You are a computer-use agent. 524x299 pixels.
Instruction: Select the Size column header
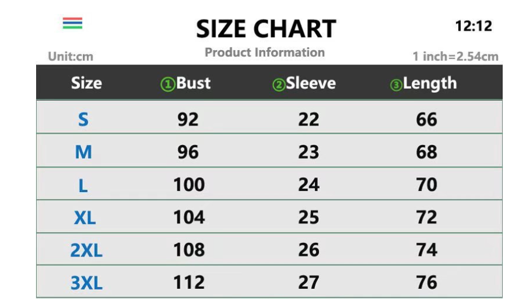(86, 83)
